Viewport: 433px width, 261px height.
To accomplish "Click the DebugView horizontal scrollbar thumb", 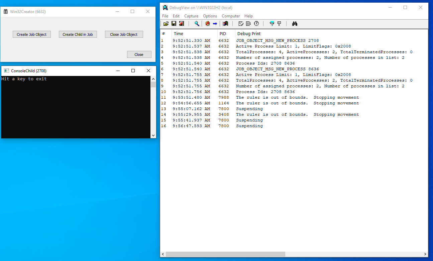I will tap(225, 254).
